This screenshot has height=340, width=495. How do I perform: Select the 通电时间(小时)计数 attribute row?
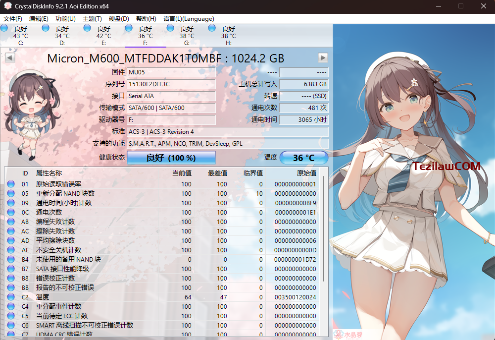162,203
